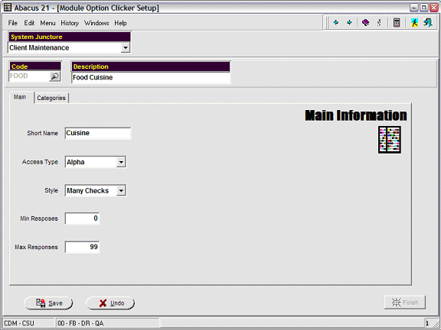Switch to the Categories tab
The image size is (441, 330).
pos(51,98)
